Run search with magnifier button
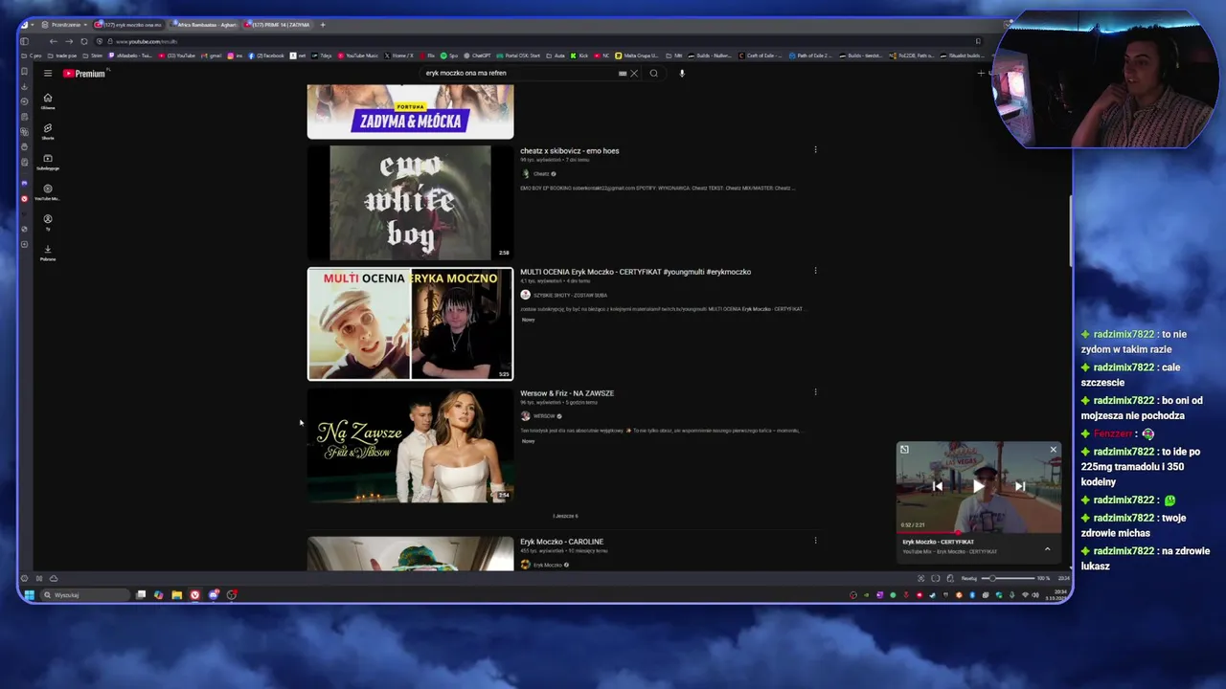This screenshot has width=1226, height=689. (x=654, y=73)
